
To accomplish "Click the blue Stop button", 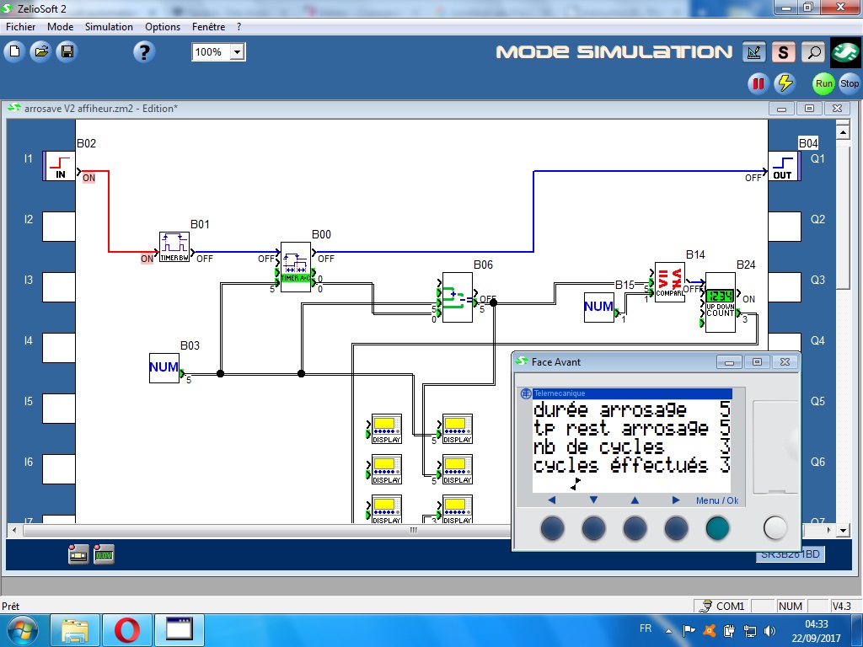I will coord(850,83).
